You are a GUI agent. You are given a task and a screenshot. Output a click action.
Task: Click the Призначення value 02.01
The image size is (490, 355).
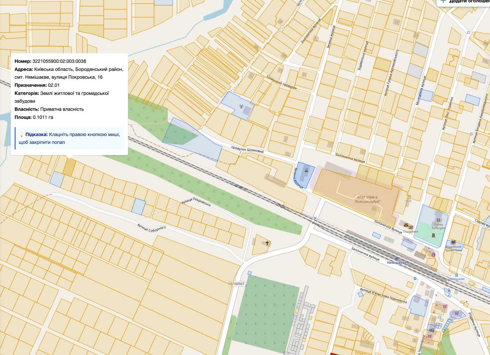click(x=54, y=85)
